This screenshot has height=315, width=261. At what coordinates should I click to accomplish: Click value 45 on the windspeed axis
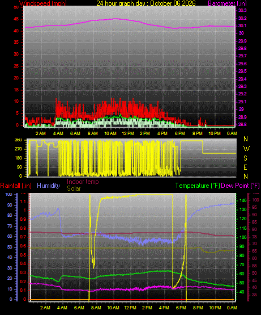(x=16, y=19)
